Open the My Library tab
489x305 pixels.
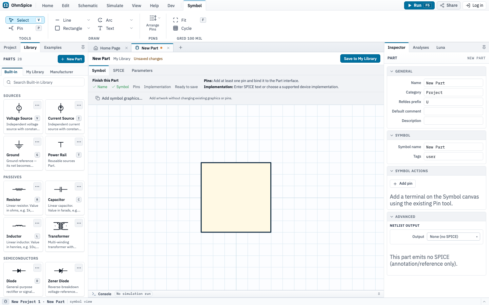click(x=35, y=72)
